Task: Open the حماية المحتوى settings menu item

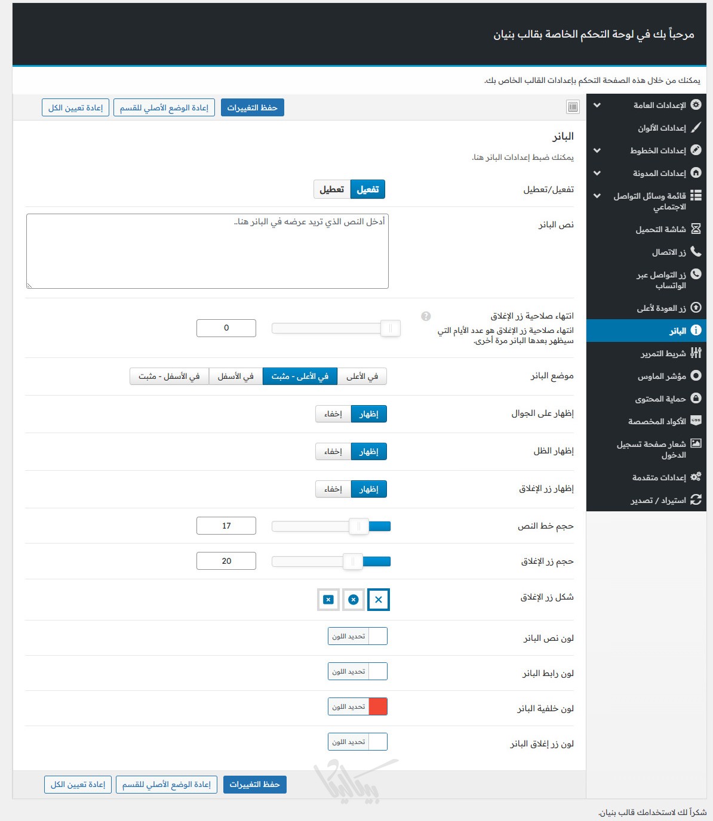Action: (660, 399)
